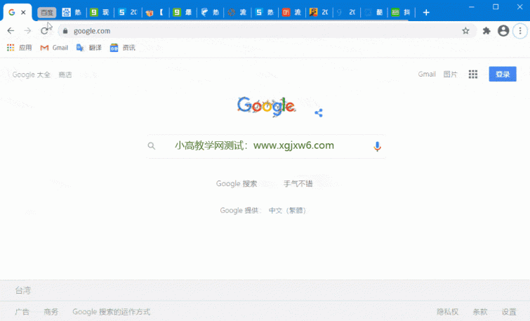
Task: Open a new tab with plus button
Action: pos(426,13)
